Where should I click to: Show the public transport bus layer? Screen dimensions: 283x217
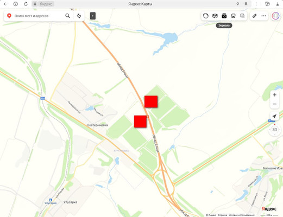point(234,16)
